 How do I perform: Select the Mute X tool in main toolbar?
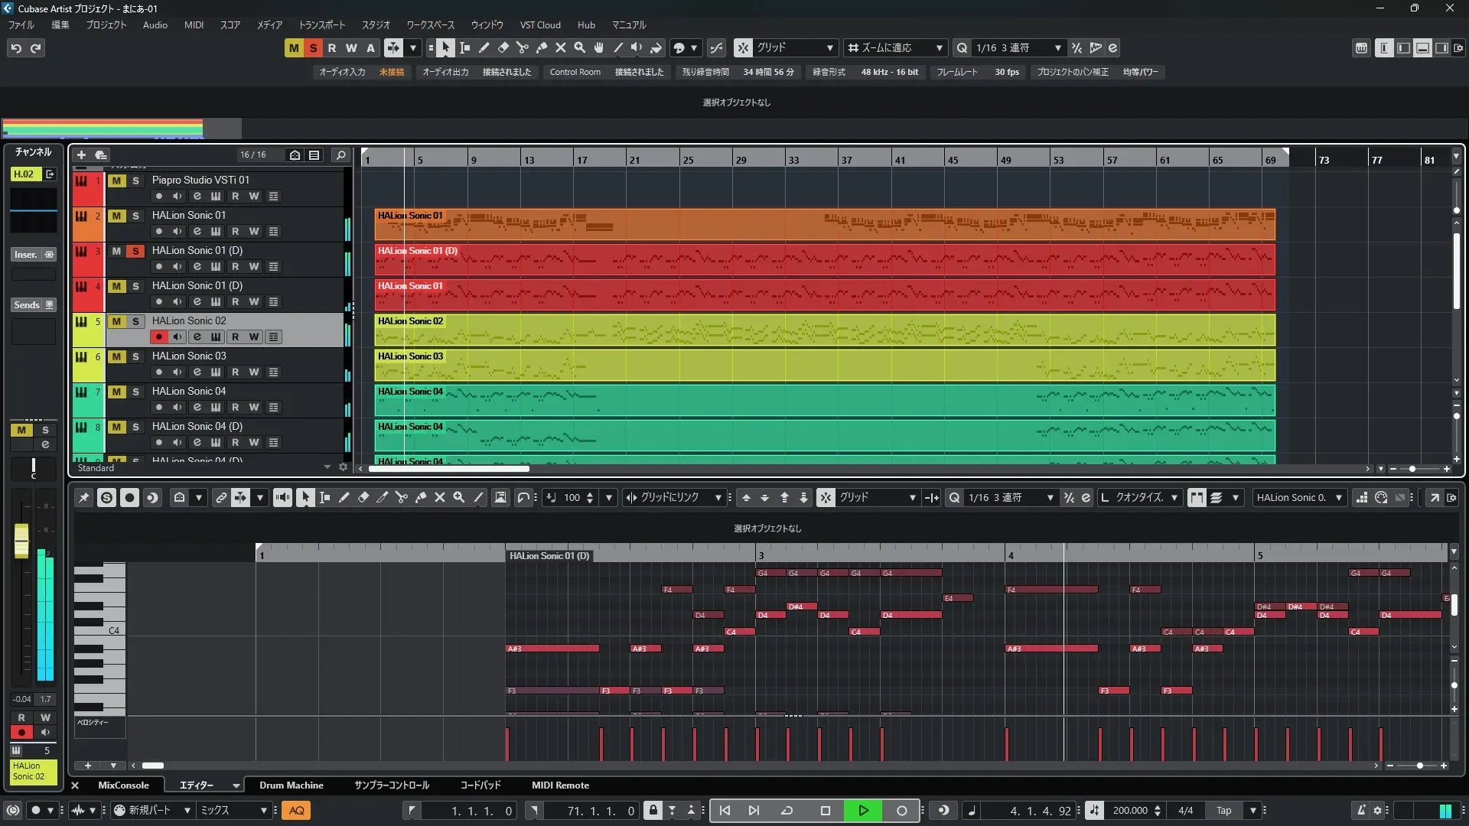tap(561, 48)
